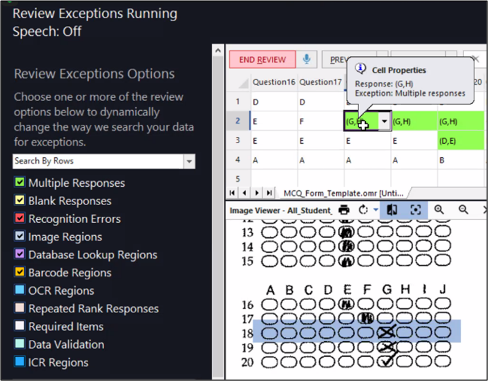
Task: Toggle the fit-to-page icon in Image Viewer
Action: (391, 209)
